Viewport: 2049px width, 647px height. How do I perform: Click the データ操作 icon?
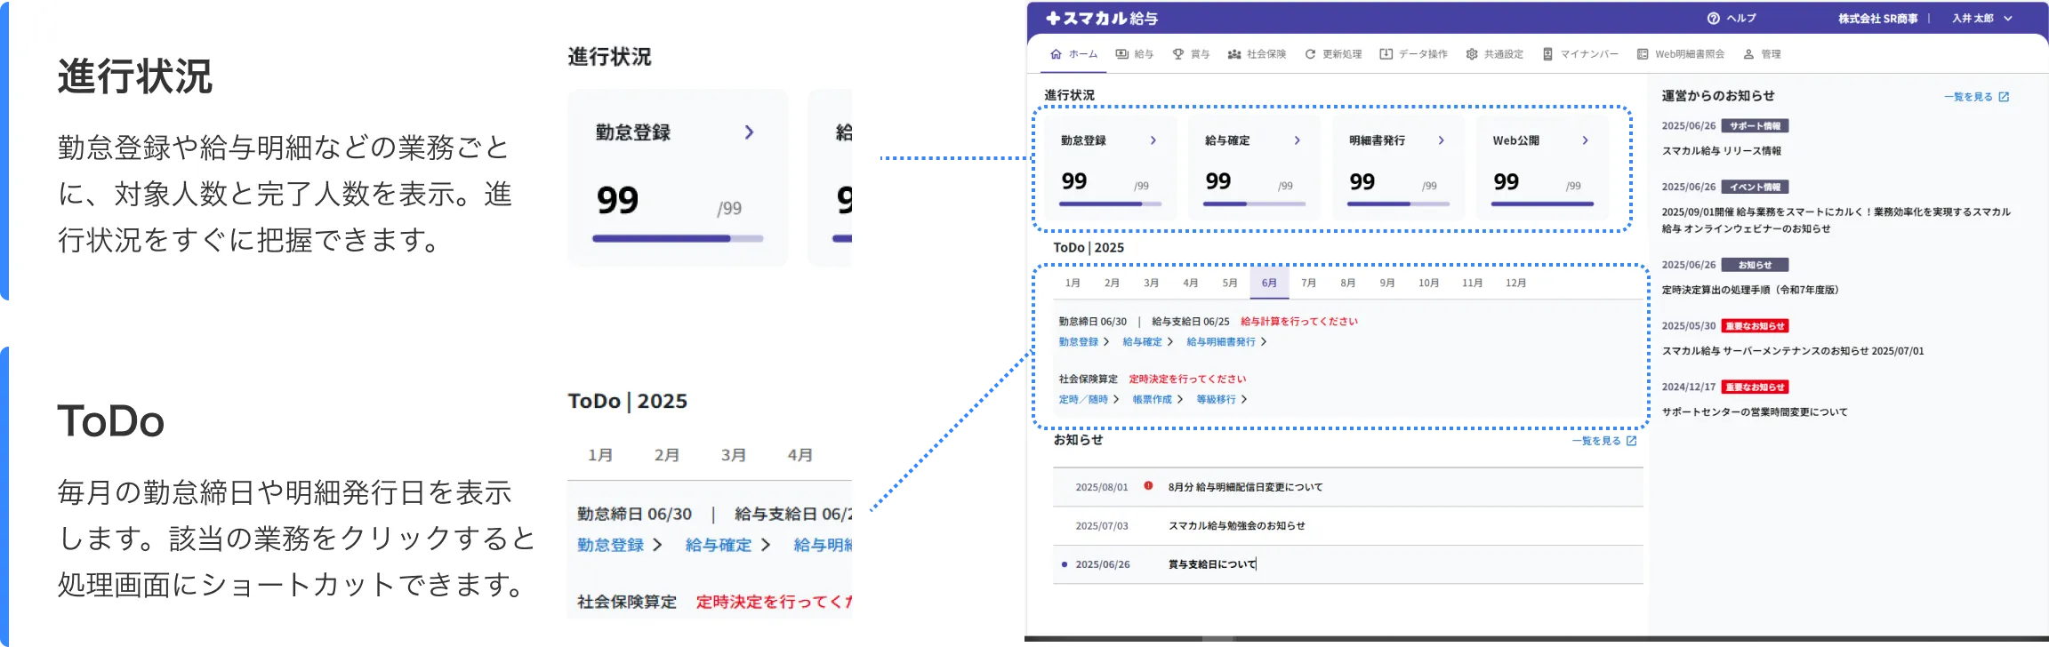(1386, 54)
